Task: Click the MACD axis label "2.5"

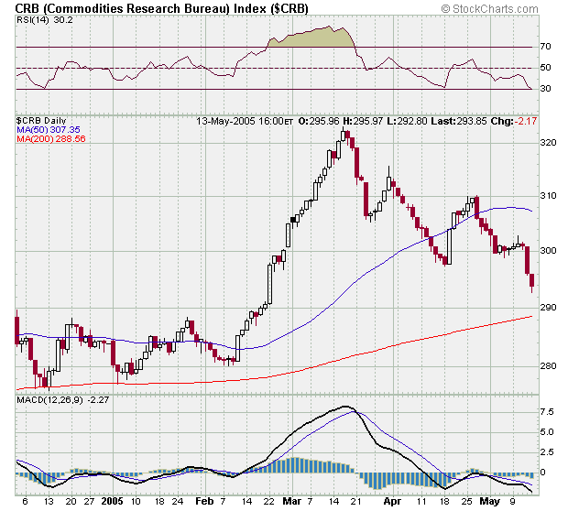Action: pos(547,452)
